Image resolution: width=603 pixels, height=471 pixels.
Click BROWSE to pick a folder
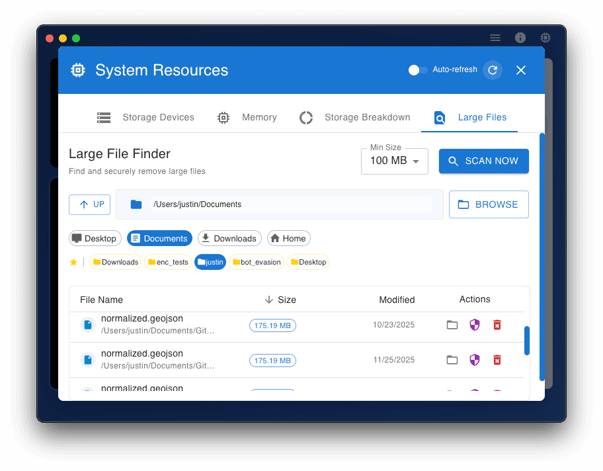point(489,204)
